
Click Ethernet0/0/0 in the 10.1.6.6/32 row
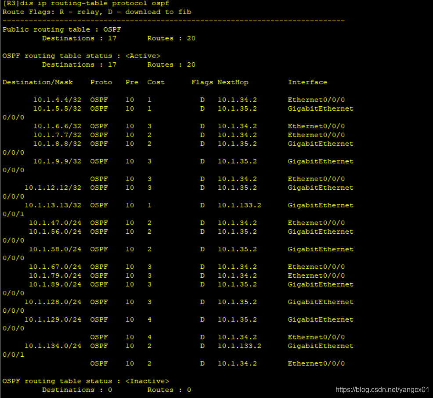click(316, 126)
